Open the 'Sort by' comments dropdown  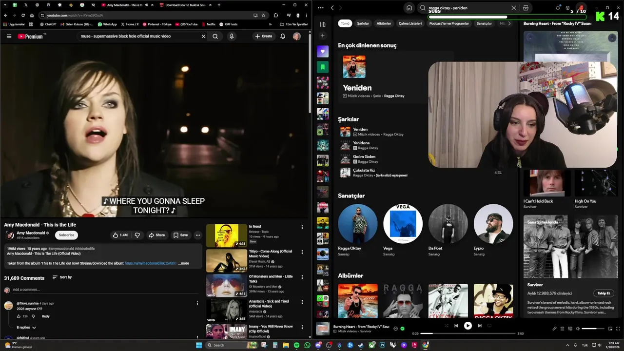tap(62, 277)
